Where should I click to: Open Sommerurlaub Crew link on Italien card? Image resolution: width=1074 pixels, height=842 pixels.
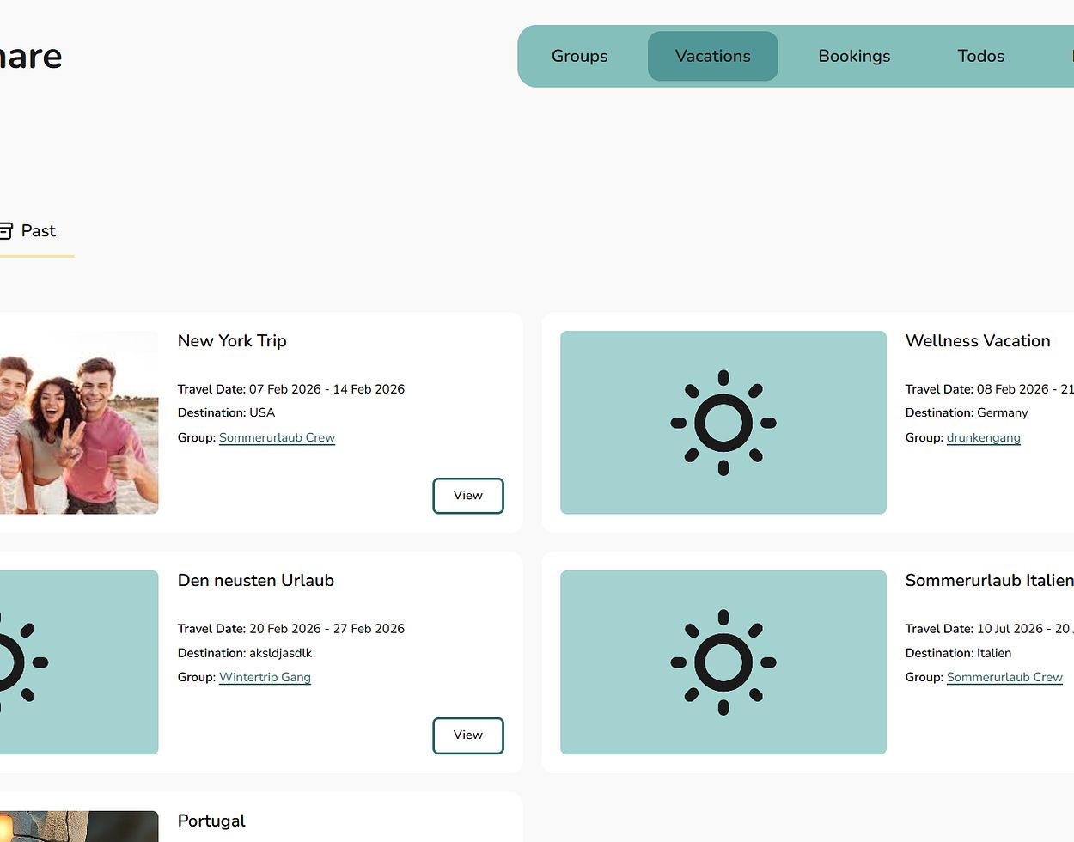1004,677
